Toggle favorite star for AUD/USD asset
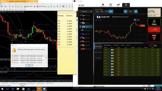162x91 pixels. pyautogui.click(x=80, y=15)
